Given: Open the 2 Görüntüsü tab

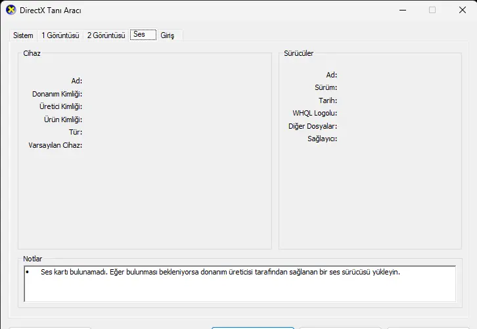Looking at the screenshot, I should (106, 35).
